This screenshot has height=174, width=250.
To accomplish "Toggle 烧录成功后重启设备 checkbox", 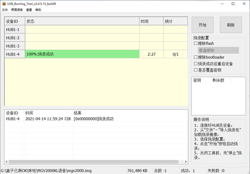I will coord(195,63).
